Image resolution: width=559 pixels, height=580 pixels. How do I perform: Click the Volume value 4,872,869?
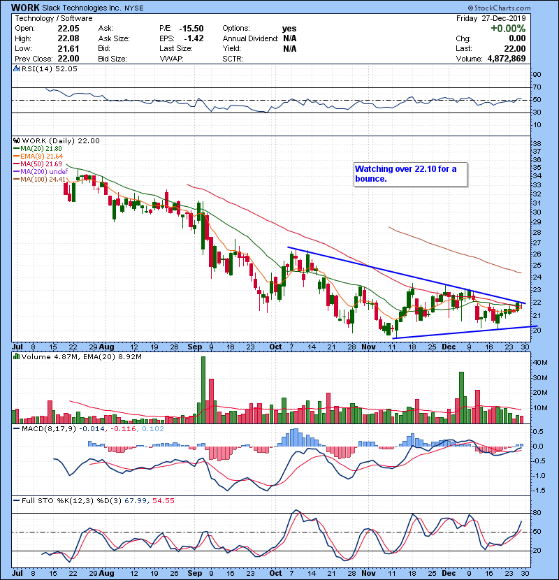click(x=507, y=59)
